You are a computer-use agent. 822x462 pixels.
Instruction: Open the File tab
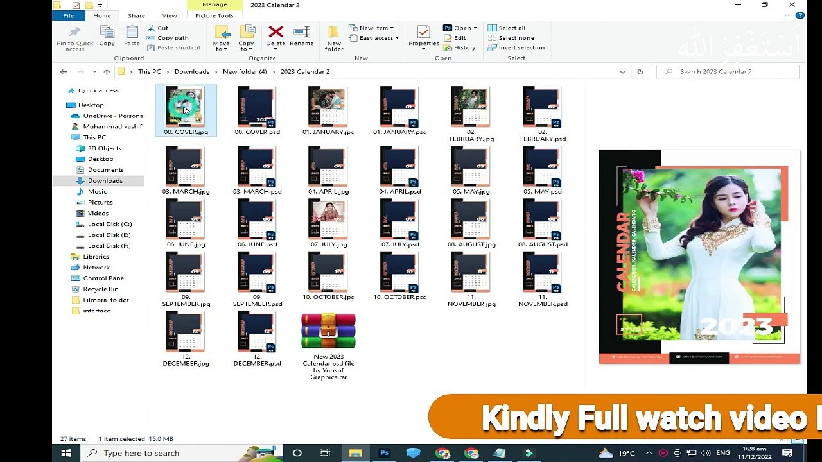coord(68,15)
